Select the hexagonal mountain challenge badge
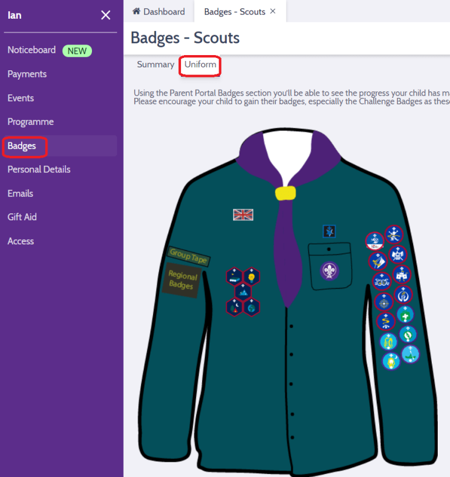The height and width of the screenshot is (477, 450). click(243, 292)
